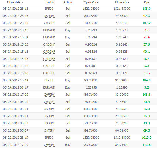Click the 3.2 pips value
This screenshot has width=157, height=149.
(x=147, y=87)
